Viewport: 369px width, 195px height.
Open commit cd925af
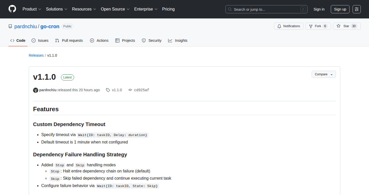141,90
